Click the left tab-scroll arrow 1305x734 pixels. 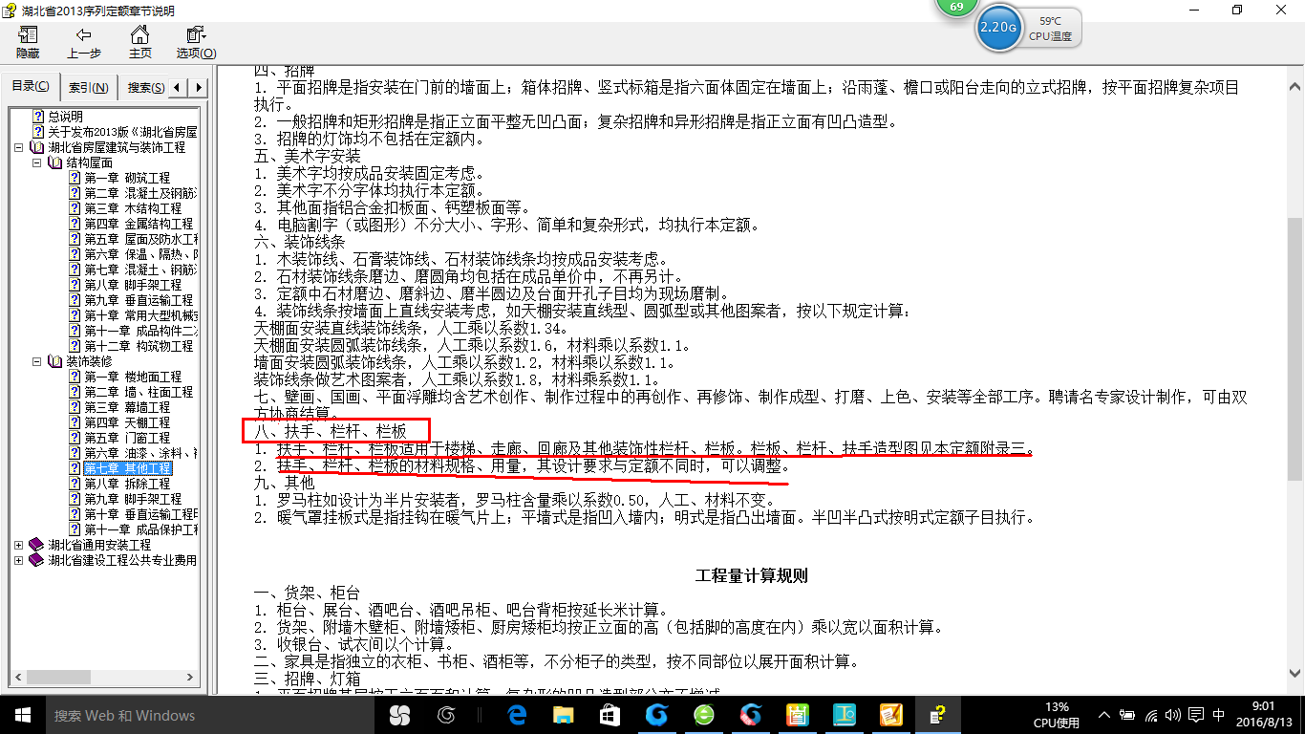click(179, 88)
